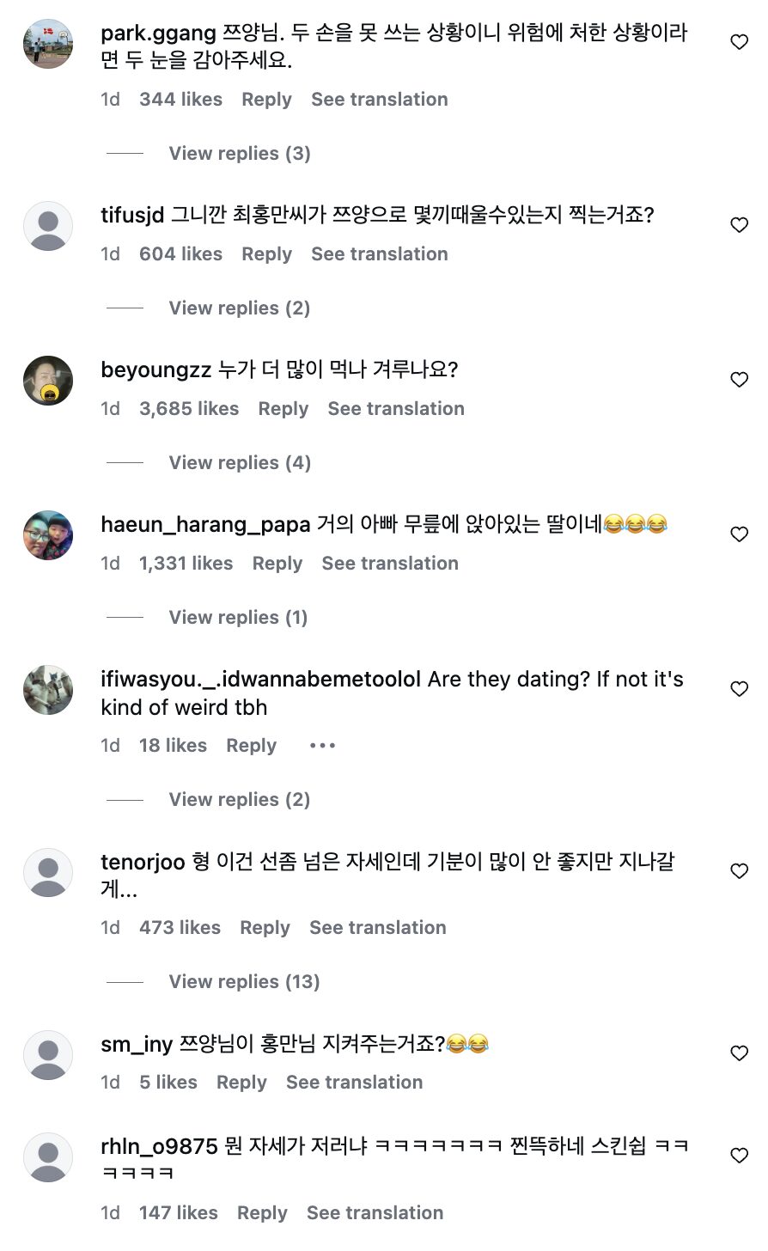Tap the heart next to the 'Are they dating?' comment
This screenshot has height=1251, width=768.
click(x=739, y=689)
